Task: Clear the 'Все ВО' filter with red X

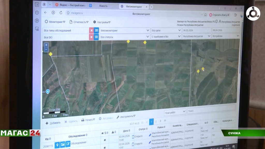Action: [91, 37]
